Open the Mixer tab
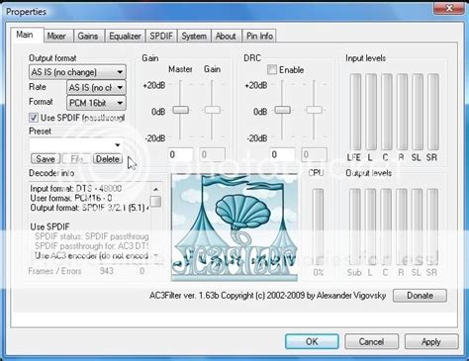469x361 pixels. click(x=57, y=36)
